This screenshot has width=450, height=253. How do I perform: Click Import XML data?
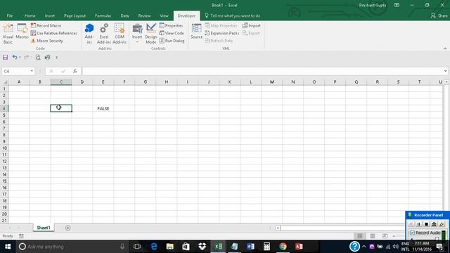[x=252, y=25]
